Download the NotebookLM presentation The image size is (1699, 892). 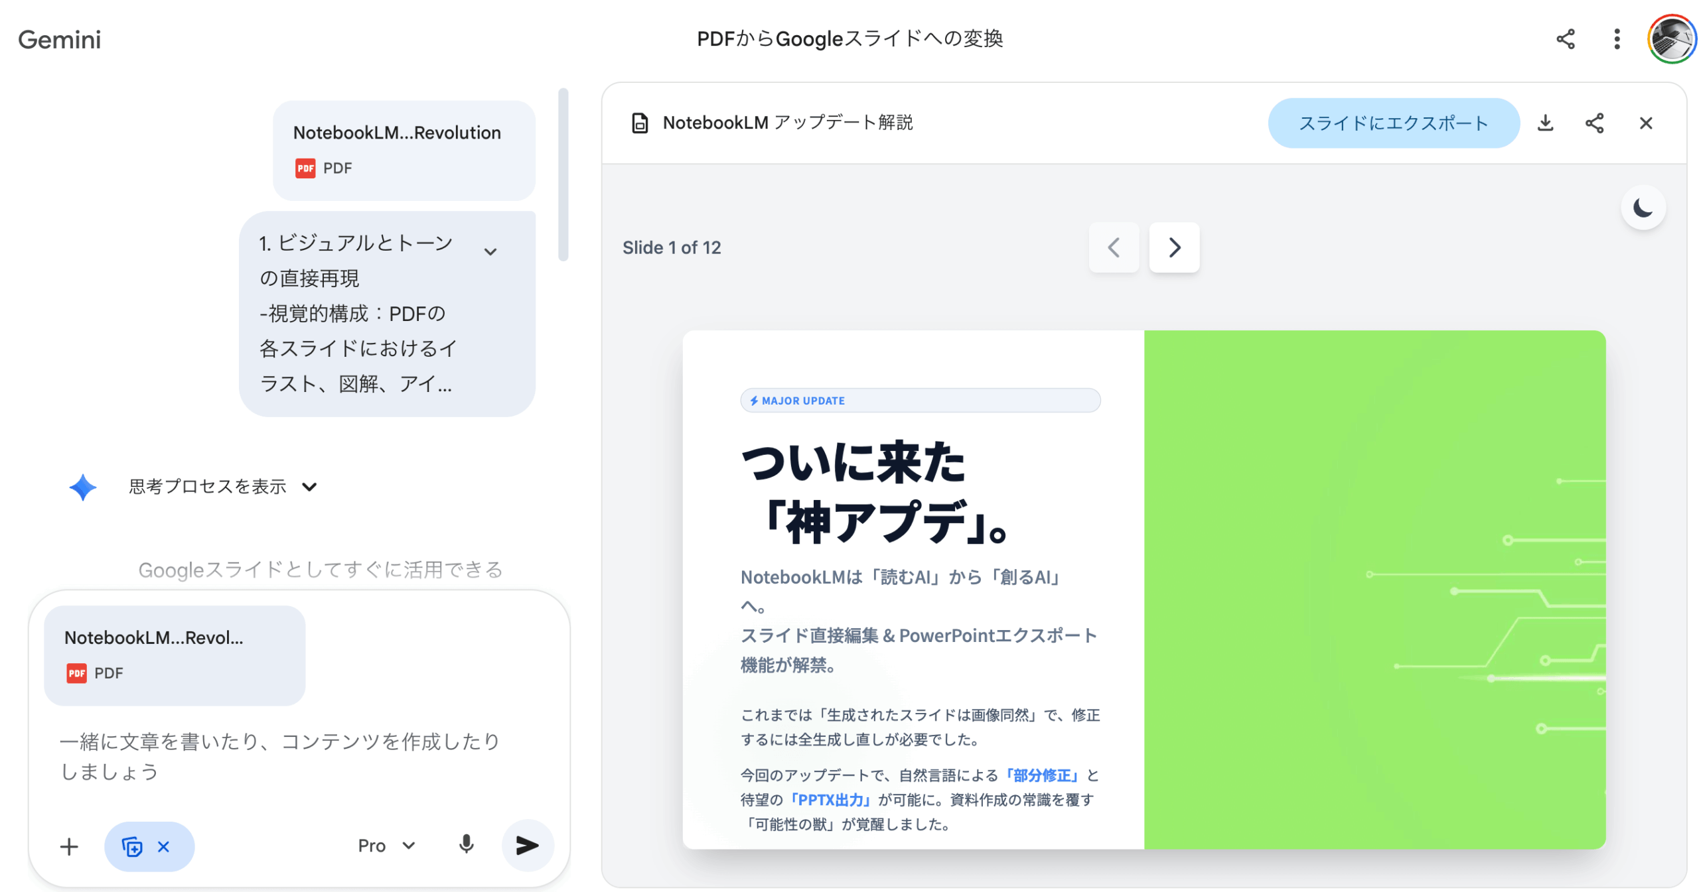point(1544,123)
